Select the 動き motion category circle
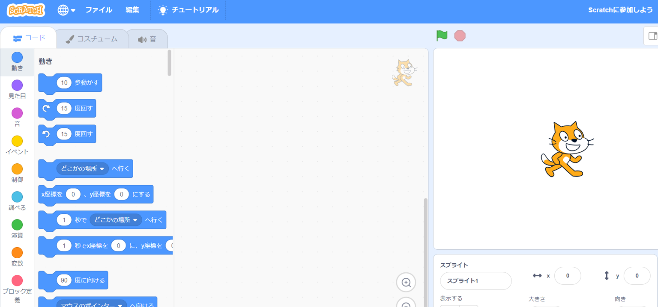The image size is (658, 307). pyautogui.click(x=17, y=58)
